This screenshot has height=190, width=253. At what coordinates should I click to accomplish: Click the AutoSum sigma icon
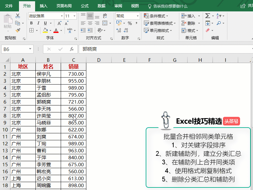click(x=207, y=16)
